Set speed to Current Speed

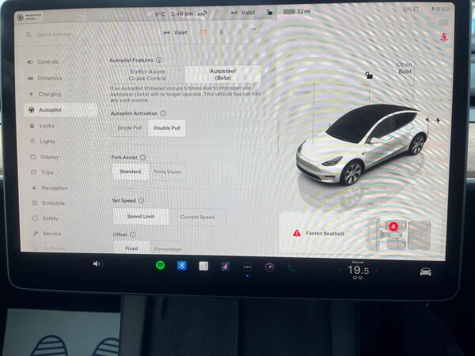coord(196,217)
